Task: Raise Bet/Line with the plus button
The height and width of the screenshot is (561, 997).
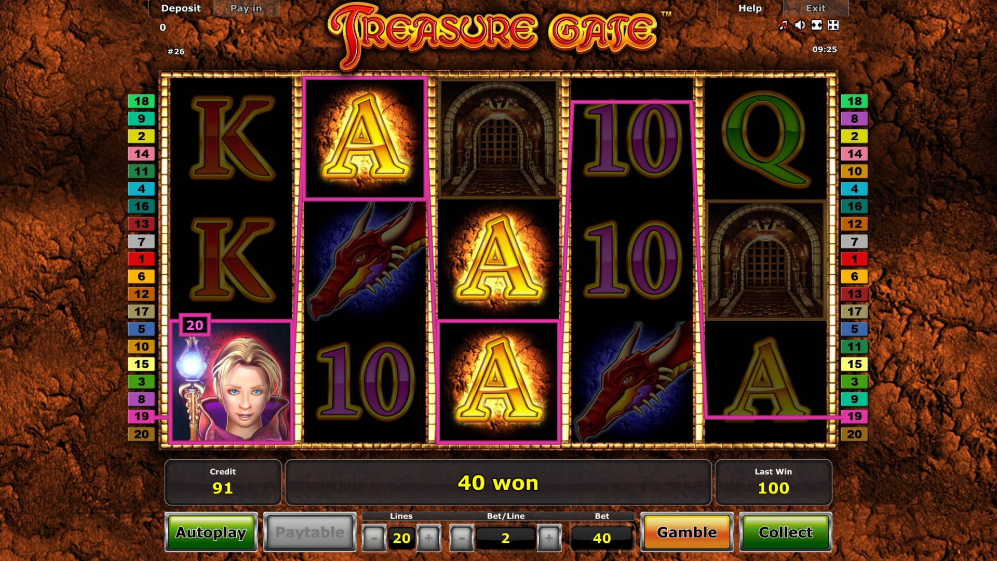Action: [x=549, y=538]
